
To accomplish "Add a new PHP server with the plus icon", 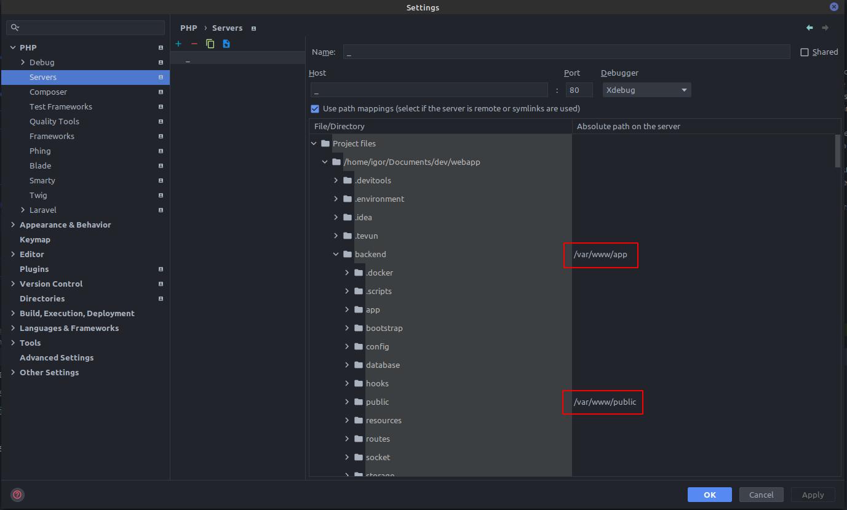I will [x=178, y=44].
